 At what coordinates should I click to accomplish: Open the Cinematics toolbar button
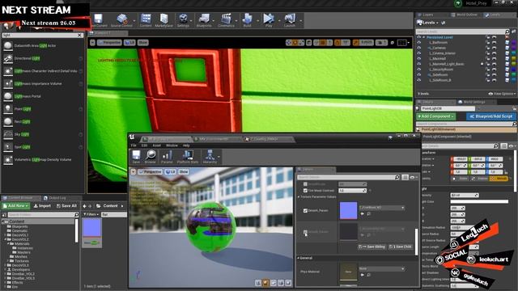(226, 20)
